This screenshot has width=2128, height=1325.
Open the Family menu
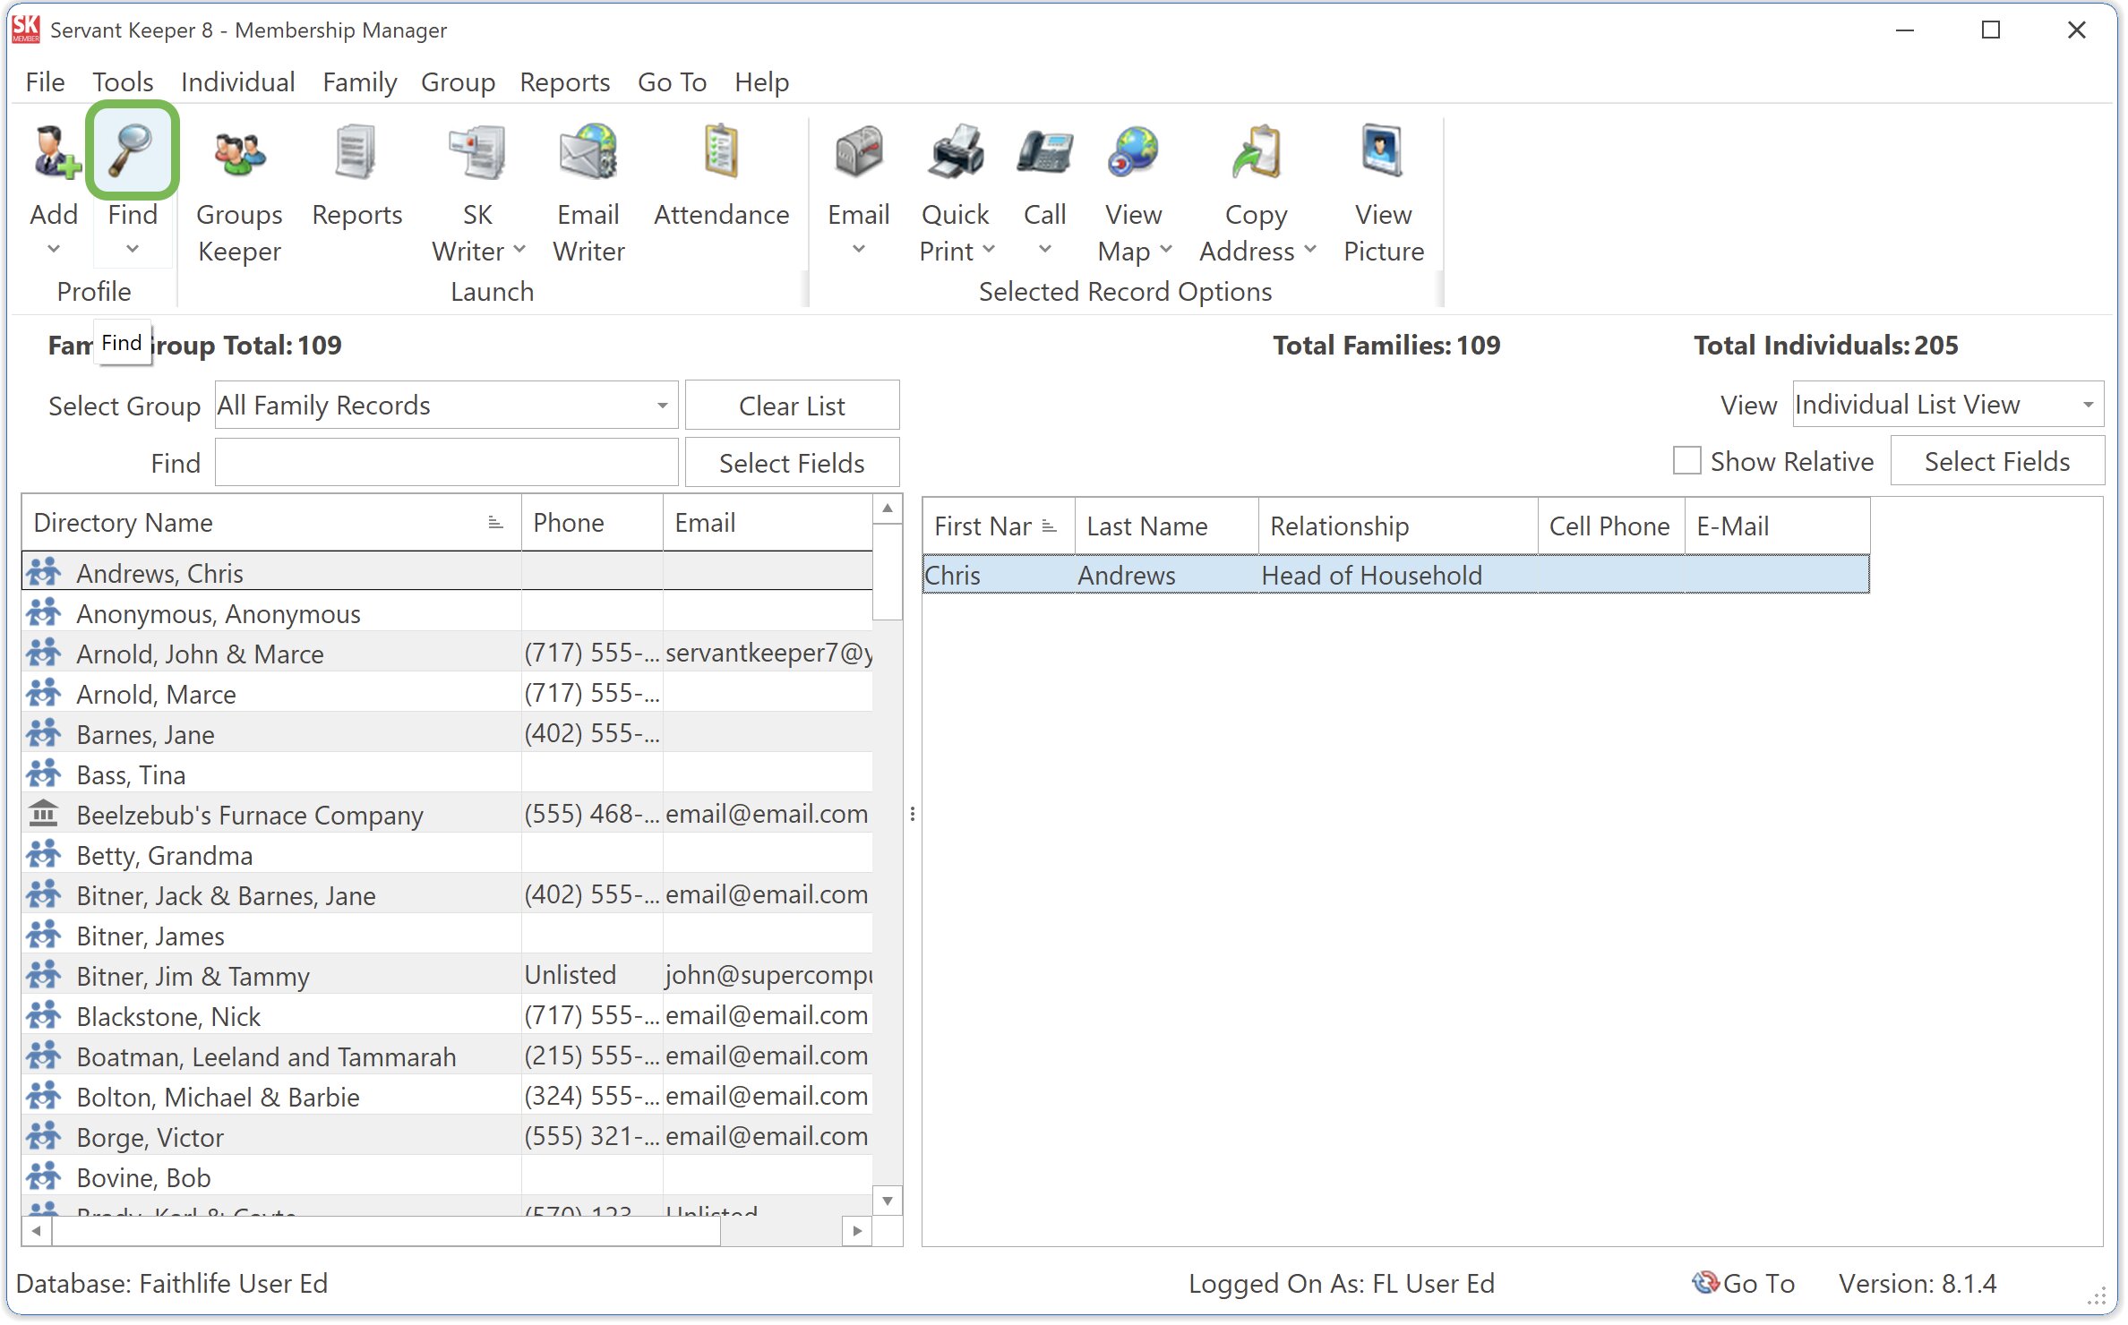359,81
